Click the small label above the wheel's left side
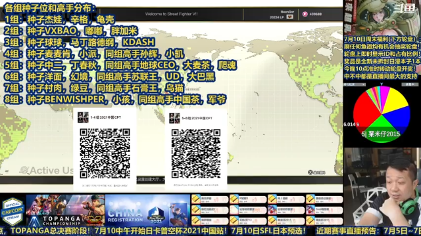This screenshot has height=236, width=421. (x=355, y=85)
